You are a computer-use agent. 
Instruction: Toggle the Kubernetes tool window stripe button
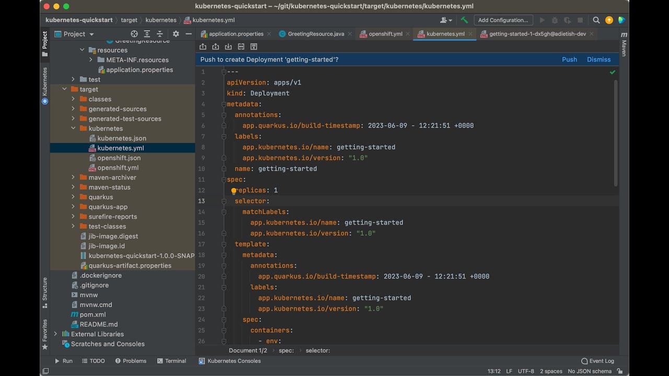click(x=45, y=86)
